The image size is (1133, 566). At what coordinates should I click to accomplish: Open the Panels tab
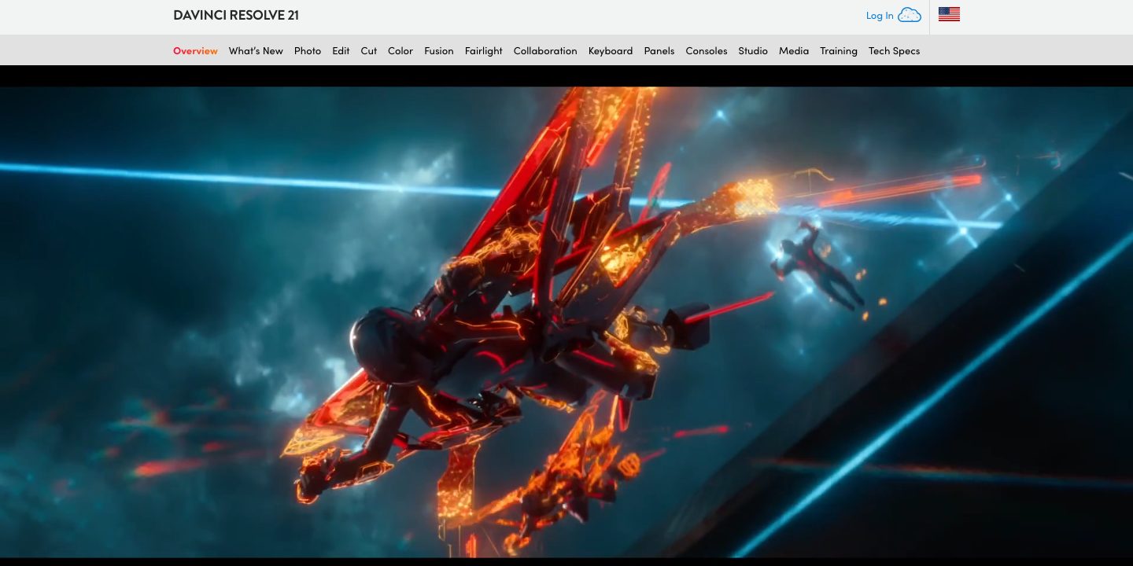659,50
